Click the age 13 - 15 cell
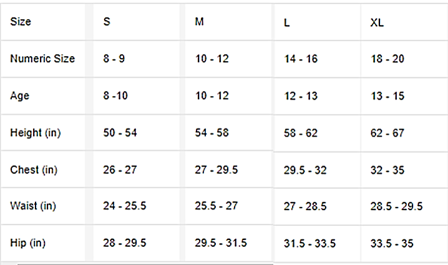Viewport: 448px width, 265px height. [387, 96]
